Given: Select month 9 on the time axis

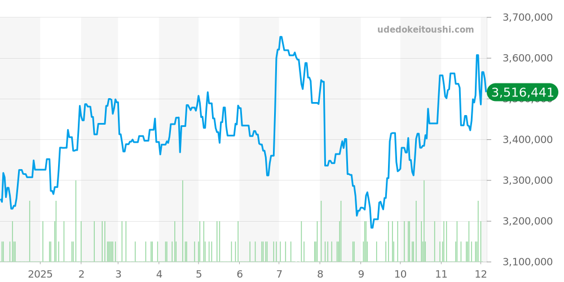Looking at the screenshot, I should click(x=361, y=274).
